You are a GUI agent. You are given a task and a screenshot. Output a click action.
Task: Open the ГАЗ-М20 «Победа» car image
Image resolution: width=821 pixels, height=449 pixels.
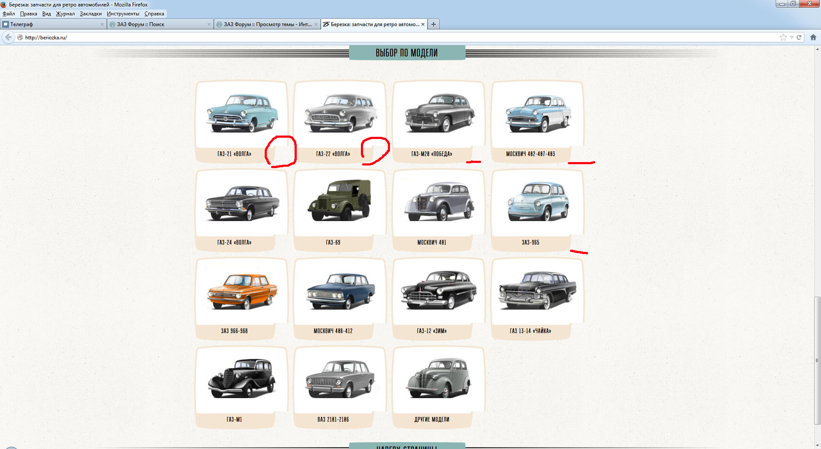pos(440,113)
